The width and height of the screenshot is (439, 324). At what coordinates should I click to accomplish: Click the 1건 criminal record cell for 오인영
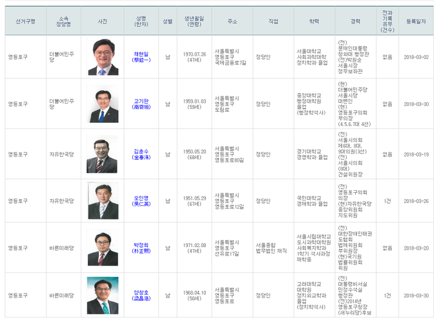click(387, 201)
